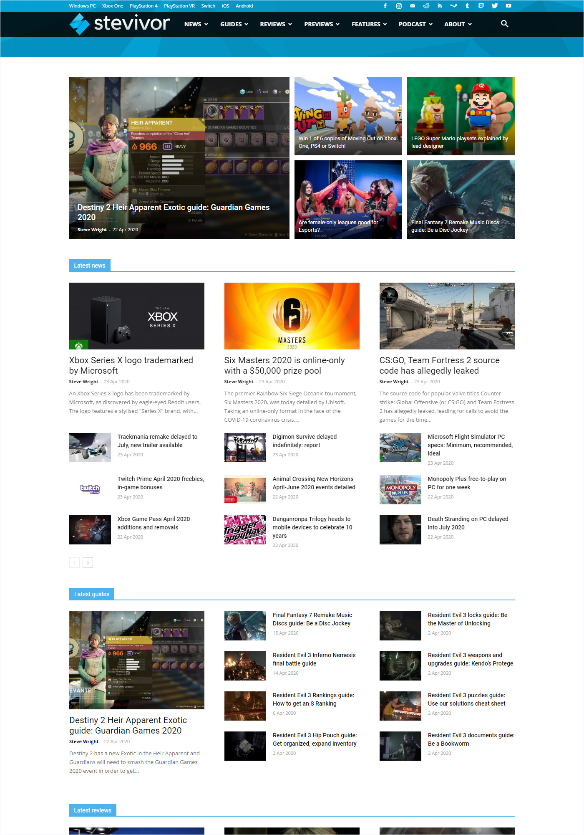Open Resident Evil 3 documents guide

click(471, 739)
